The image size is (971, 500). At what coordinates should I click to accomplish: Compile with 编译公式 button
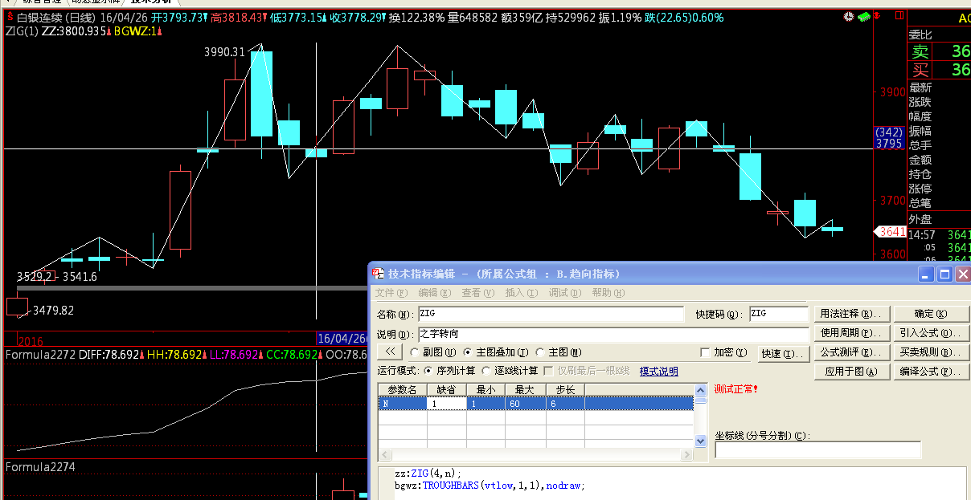(931, 372)
